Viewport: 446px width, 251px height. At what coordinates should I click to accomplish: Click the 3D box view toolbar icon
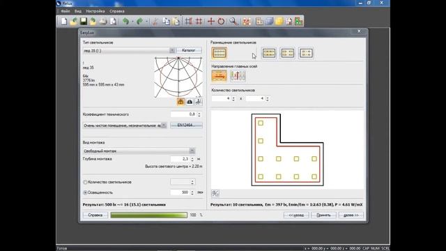[x=270, y=22]
